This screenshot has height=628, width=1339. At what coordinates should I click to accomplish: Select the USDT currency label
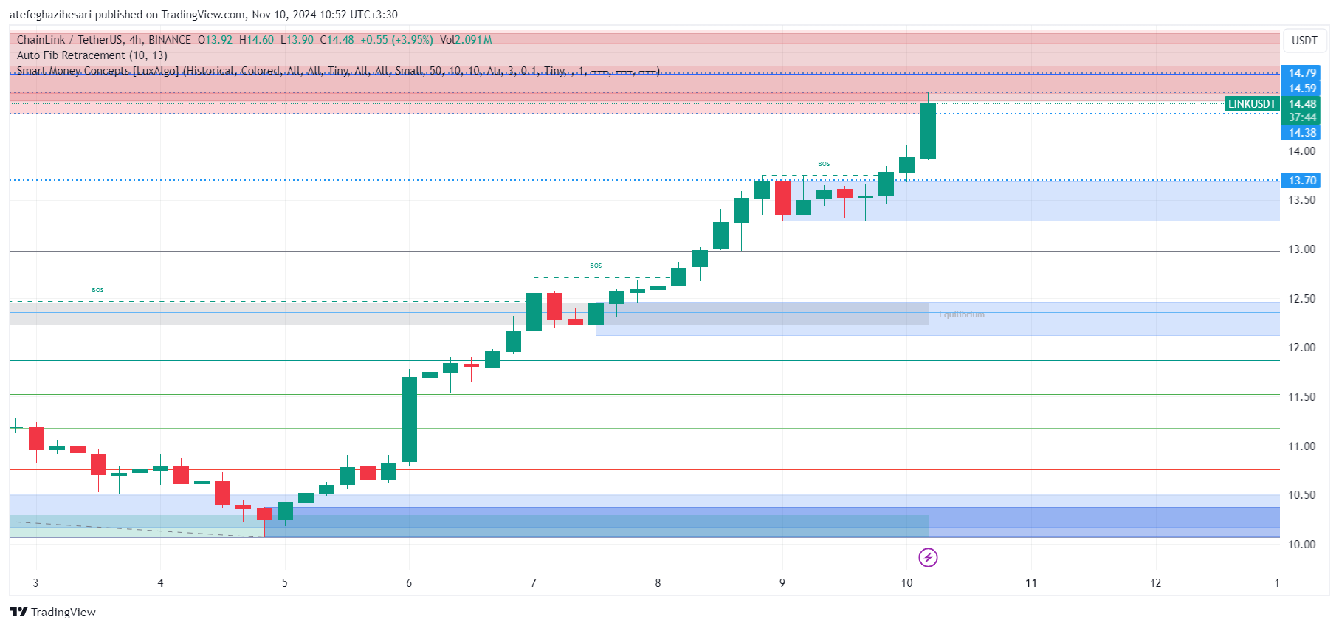pos(1304,41)
